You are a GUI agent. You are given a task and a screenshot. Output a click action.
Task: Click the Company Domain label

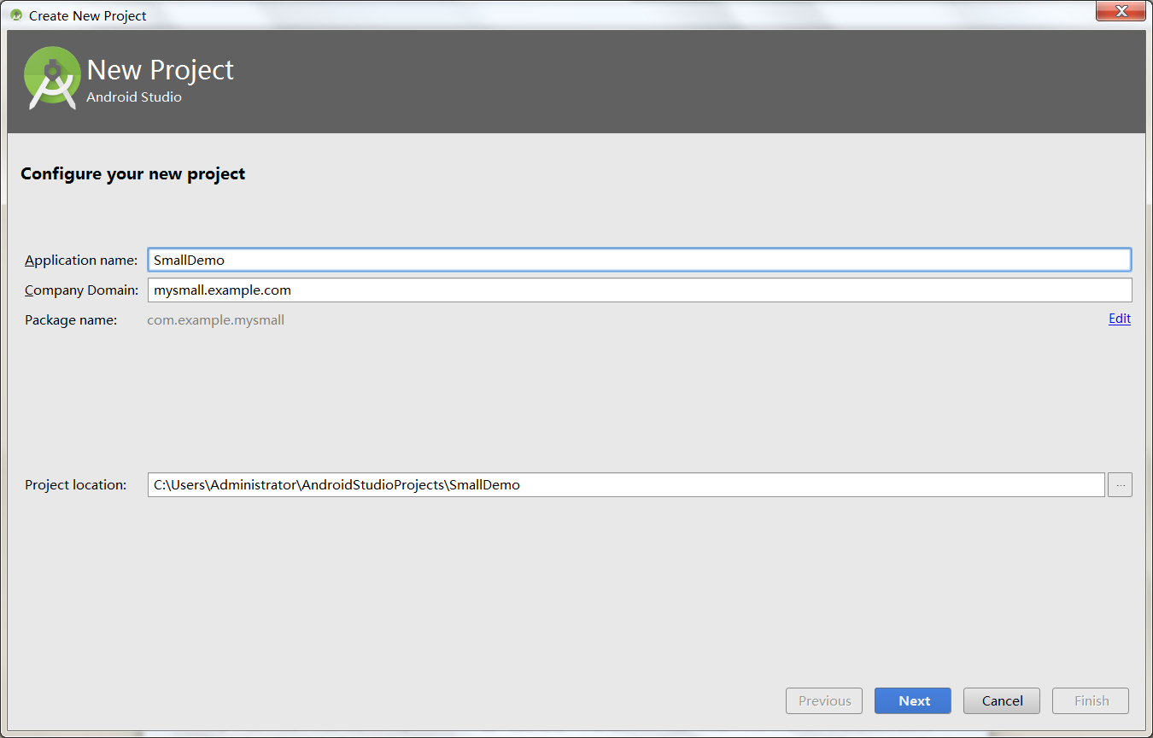[81, 290]
